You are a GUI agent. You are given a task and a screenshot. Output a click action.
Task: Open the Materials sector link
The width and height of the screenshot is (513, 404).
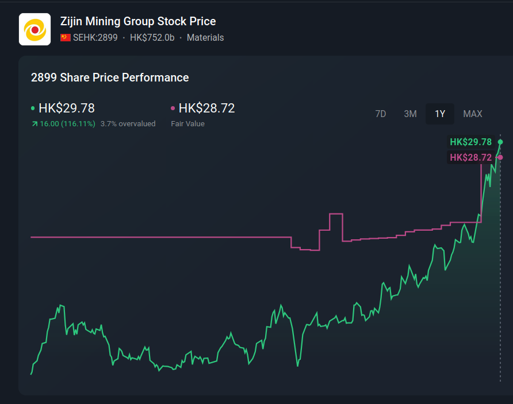pos(205,38)
